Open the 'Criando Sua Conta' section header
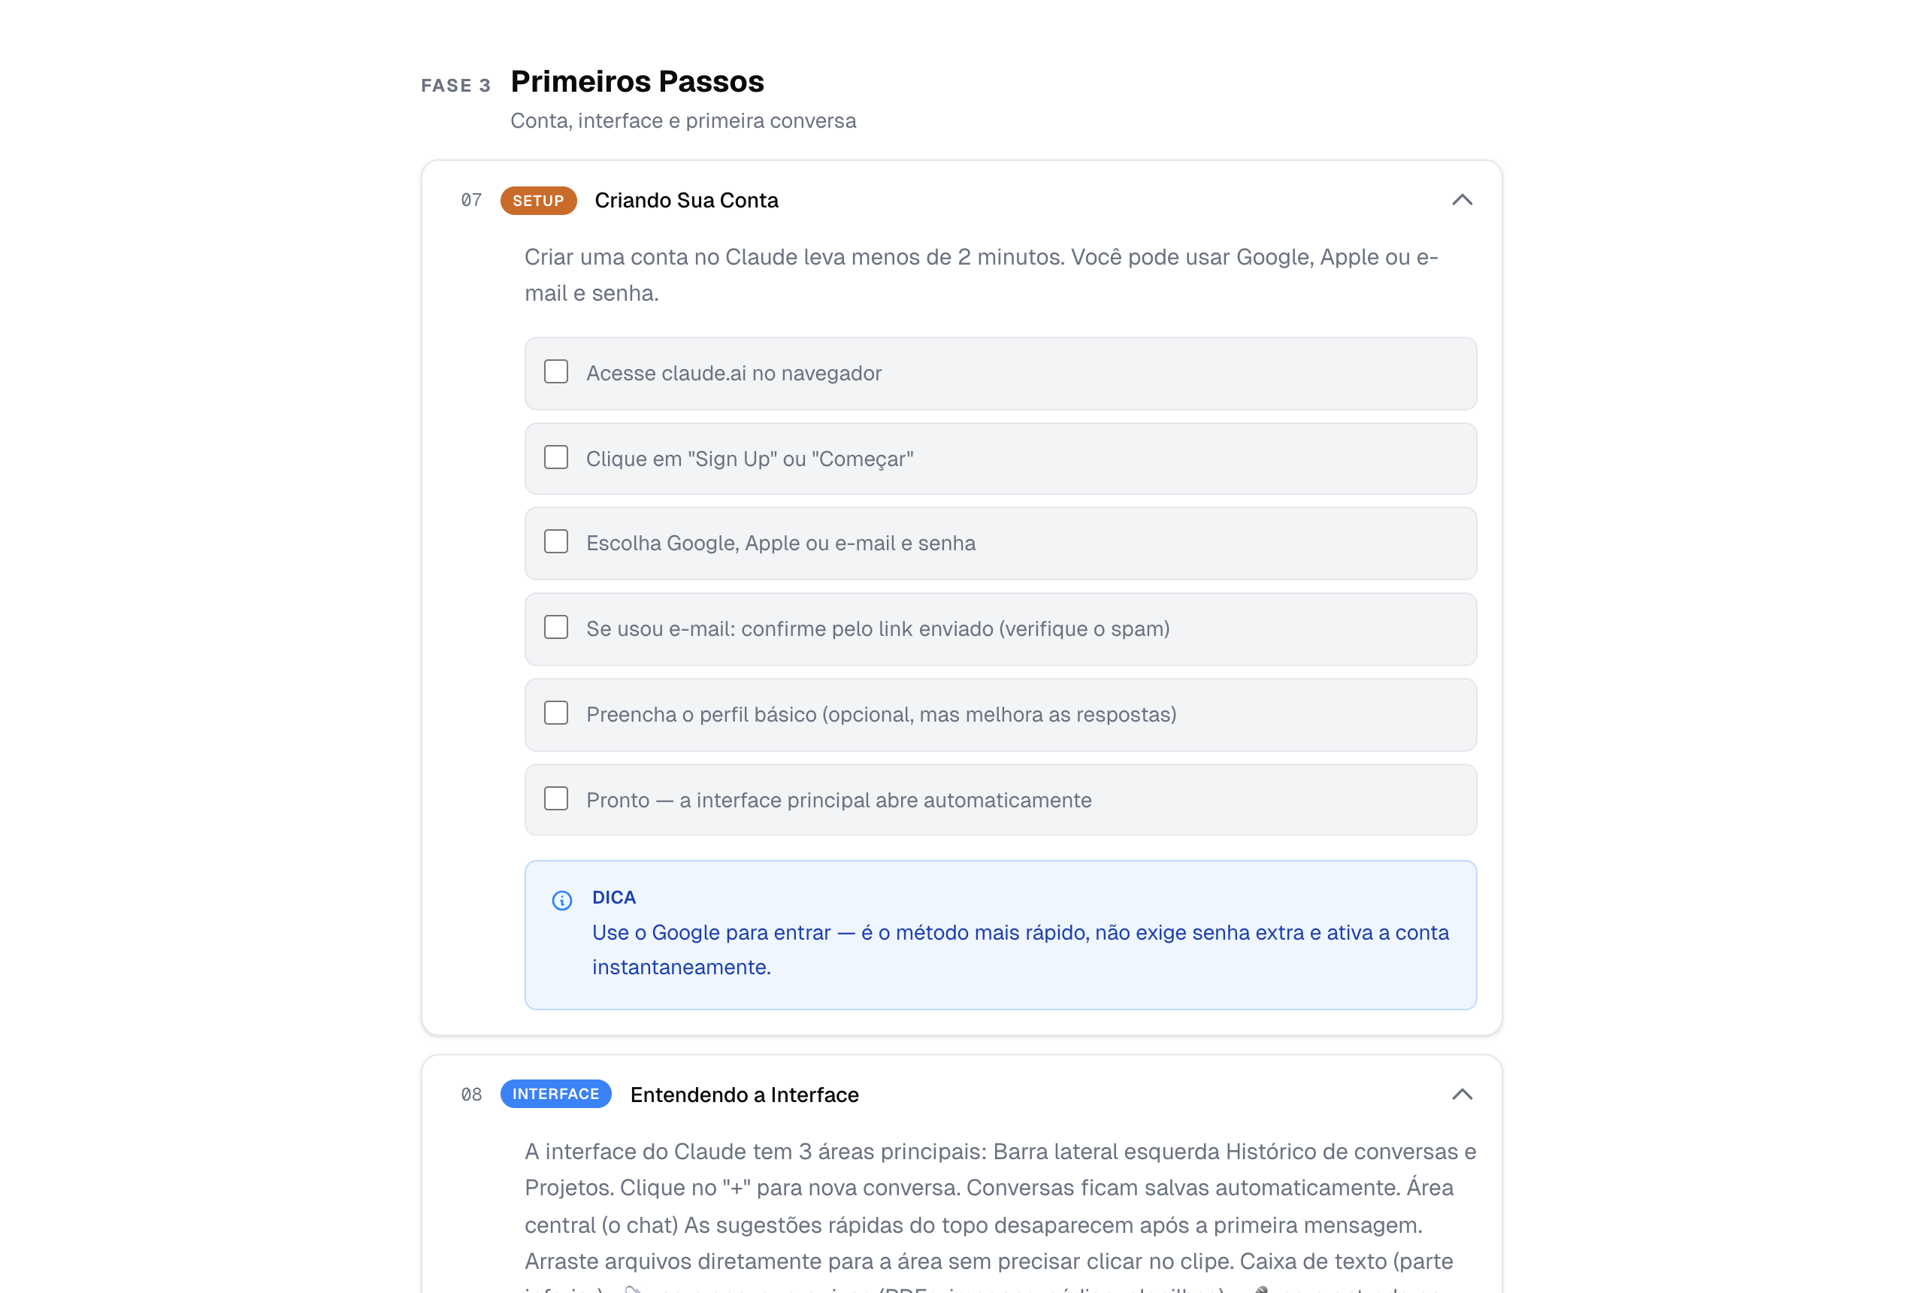1924x1293 pixels. coord(688,199)
